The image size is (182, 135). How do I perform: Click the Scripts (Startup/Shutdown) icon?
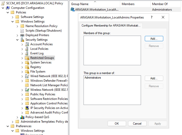(22, 31)
